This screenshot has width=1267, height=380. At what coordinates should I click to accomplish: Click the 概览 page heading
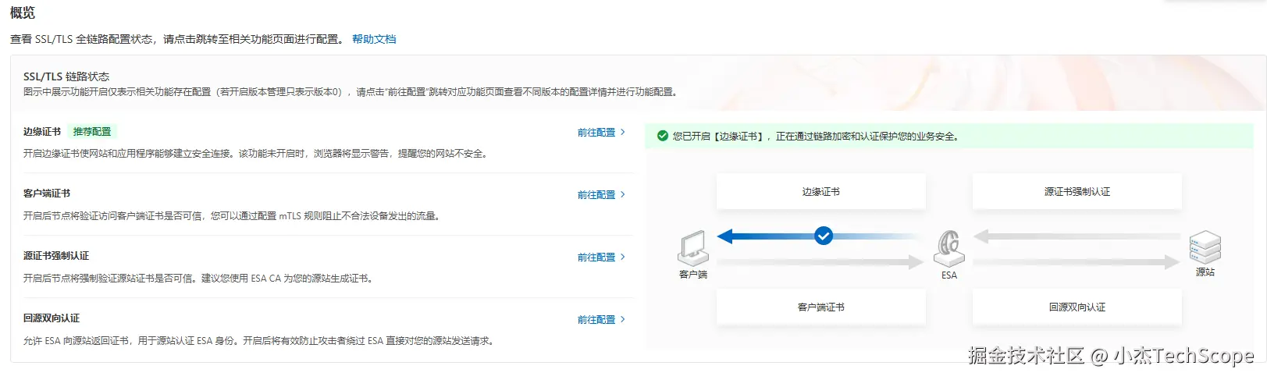click(x=23, y=13)
